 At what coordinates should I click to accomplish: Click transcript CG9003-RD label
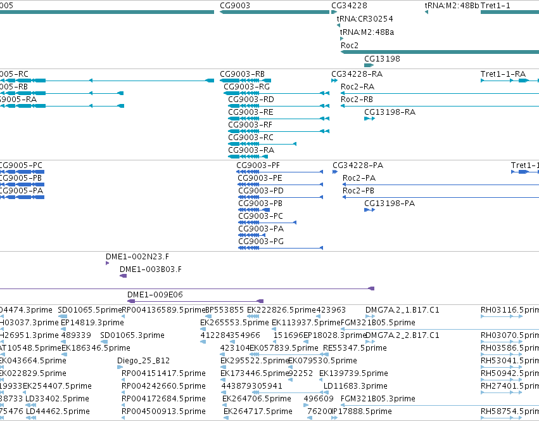tap(251, 100)
